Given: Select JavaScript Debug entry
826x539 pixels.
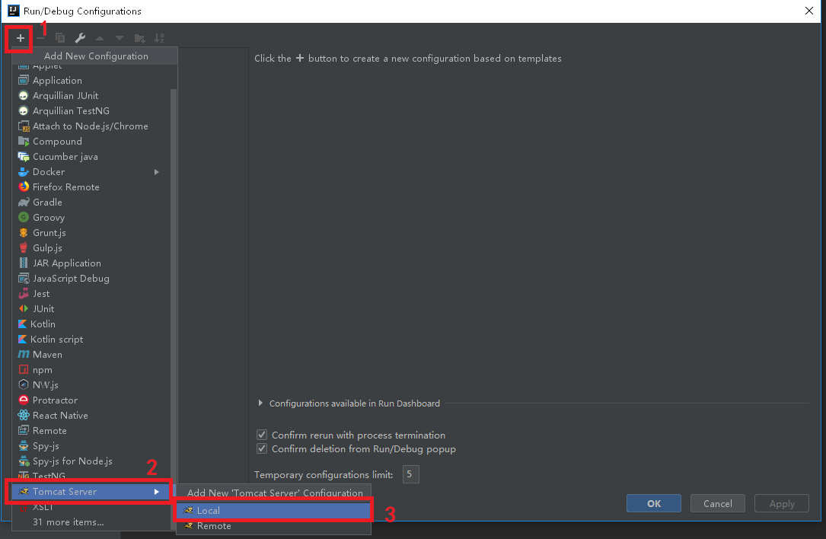Looking at the screenshot, I should pos(91,278).
